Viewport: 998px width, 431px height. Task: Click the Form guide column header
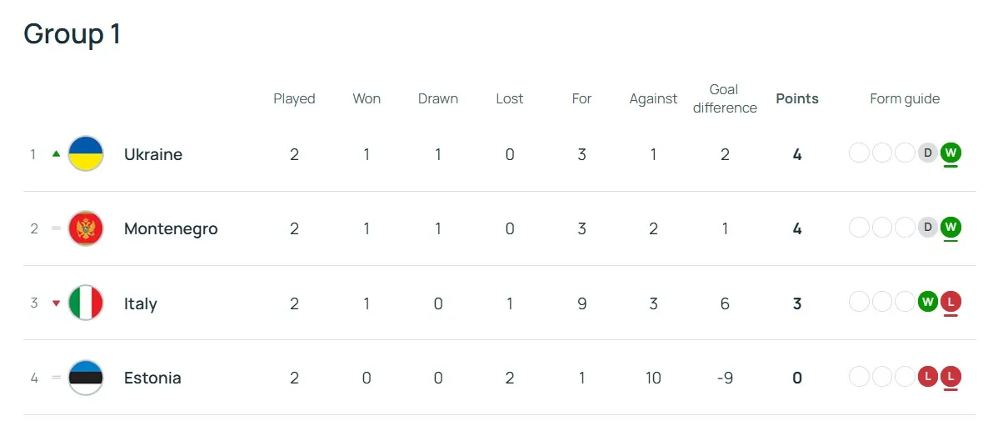(x=905, y=98)
